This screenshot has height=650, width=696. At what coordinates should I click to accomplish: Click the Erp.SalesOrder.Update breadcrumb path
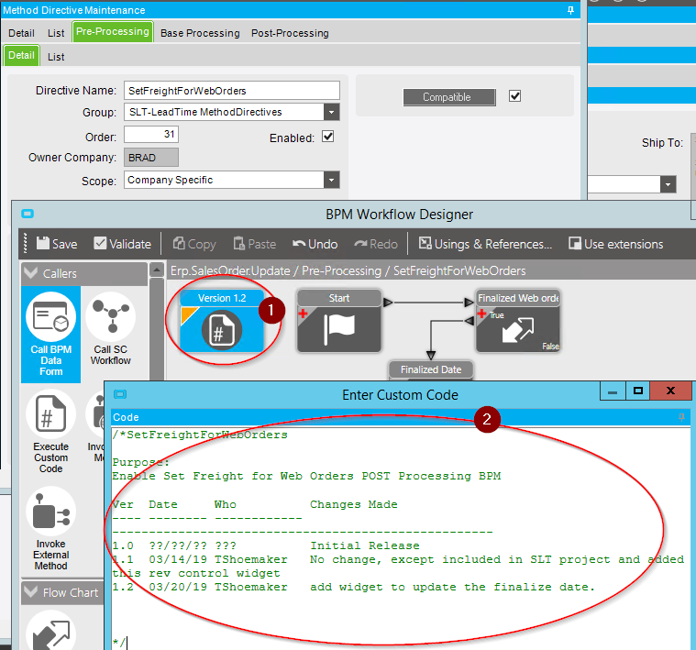click(x=348, y=270)
